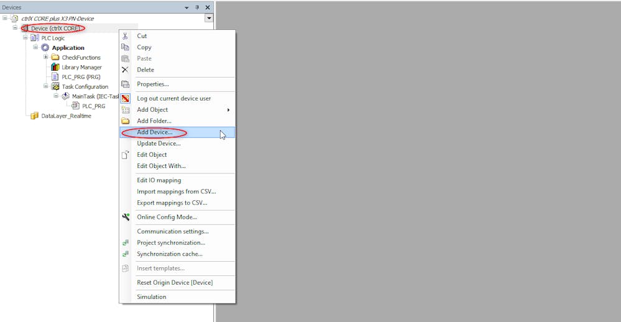Click the PLC Logic icon

(35, 38)
